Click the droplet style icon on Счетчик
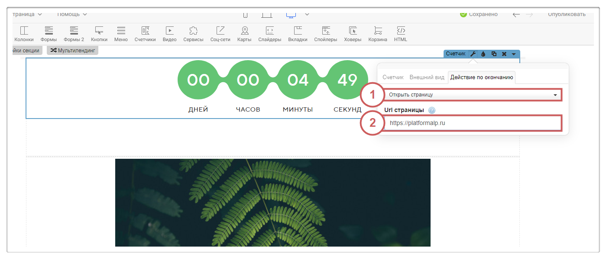The height and width of the screenshot is (260, 606). [483, 54]
